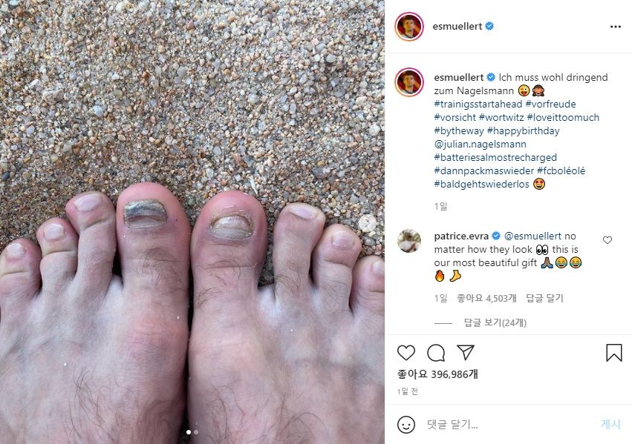View the 396,986 likes list
Viewport: 632px width, 444px height.
click(437, 374)
